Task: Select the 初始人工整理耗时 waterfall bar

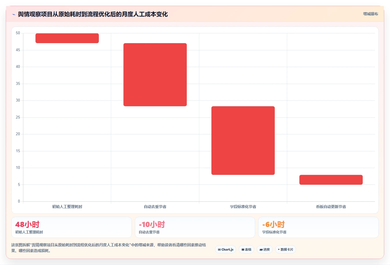Action: tap(67, 38)
